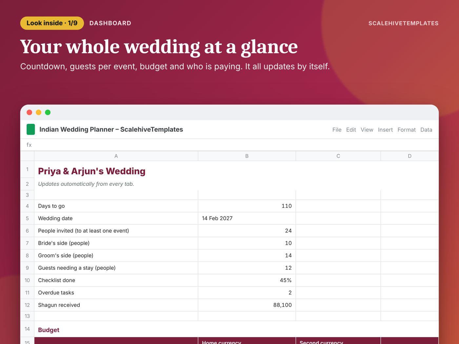Open the Insert menu
459x344 pixels.
(385, 130)
